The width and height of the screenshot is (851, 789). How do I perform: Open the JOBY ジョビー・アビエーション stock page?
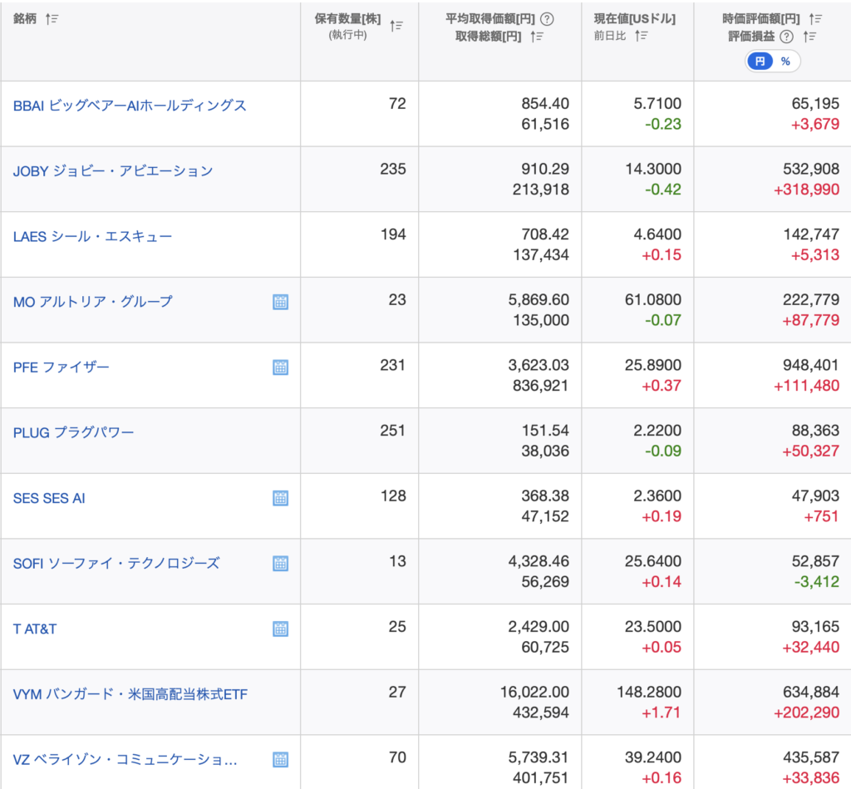coord(113,170)
